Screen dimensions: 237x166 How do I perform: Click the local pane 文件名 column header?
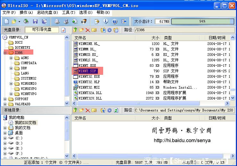click(103, 118)
